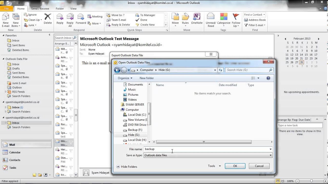Collapse the Outlook Data File group

coord(3,59)
